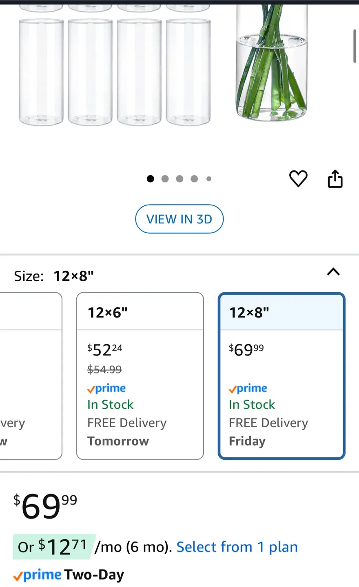Viewport: 359px width, 587px height.
Task: Tap the $12.71 monthly payment highlight
Action: pos(55,547)
